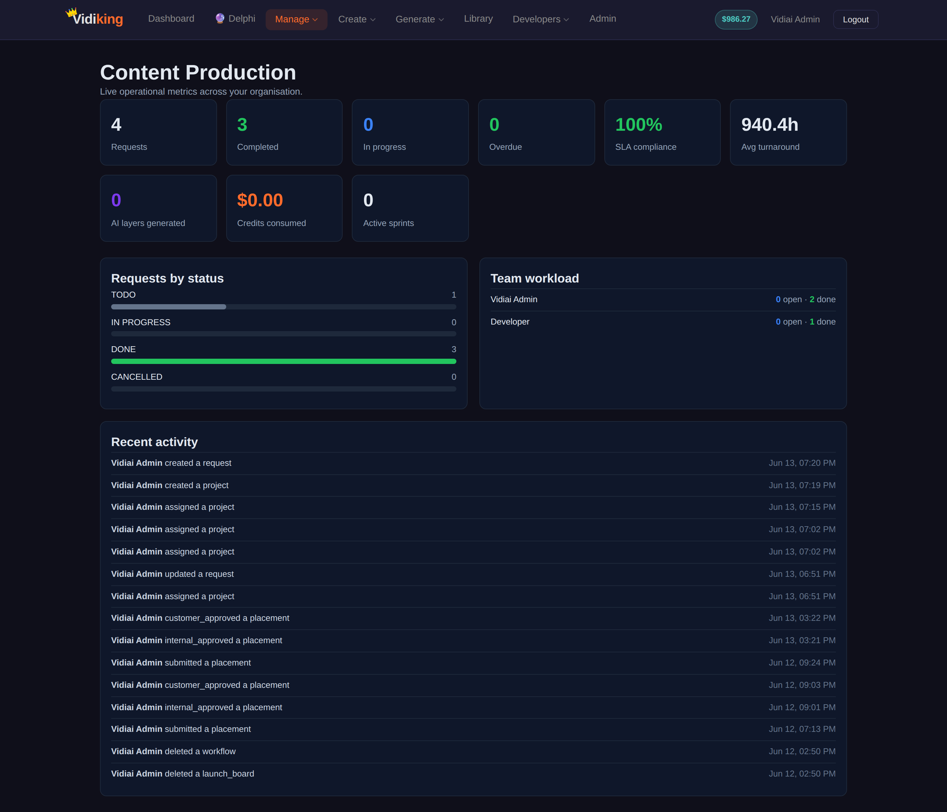Open the Vidiai Admin profile link
This screenshot has height=812, width=947.
click(x=795, y=20)
